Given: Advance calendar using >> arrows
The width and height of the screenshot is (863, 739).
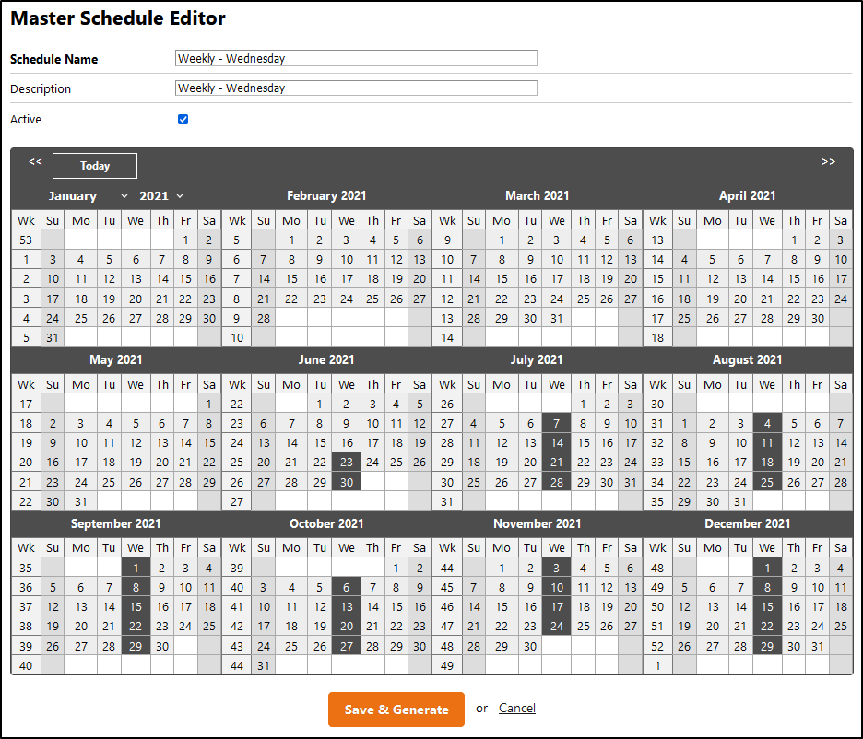Looking at the screenshot, I should (x=828, y=162).
